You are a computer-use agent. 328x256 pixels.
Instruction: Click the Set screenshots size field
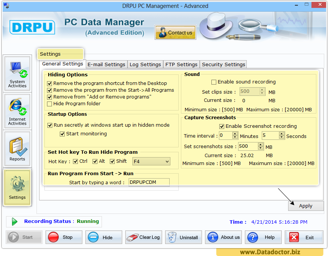pyautogui.click(x=248, y=146)
